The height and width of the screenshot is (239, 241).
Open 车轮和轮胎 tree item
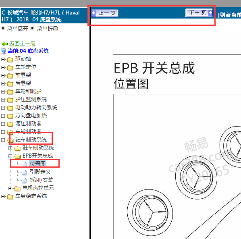coord(28,91)
